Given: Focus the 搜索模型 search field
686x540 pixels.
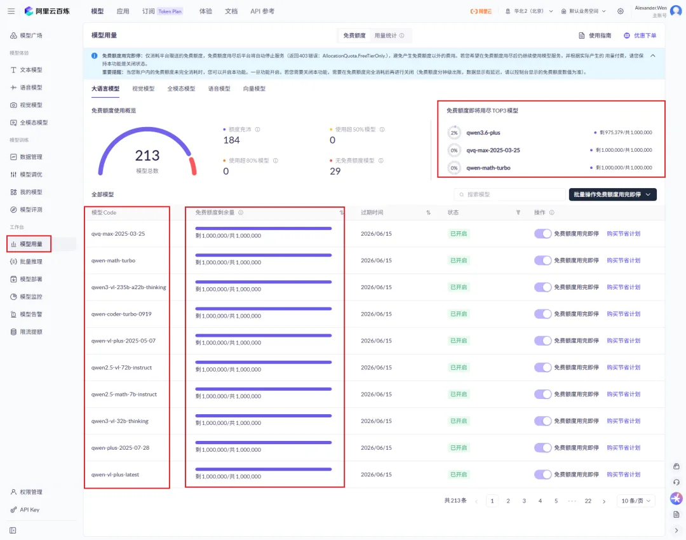Looking at the screenshot, I should 510,195.
